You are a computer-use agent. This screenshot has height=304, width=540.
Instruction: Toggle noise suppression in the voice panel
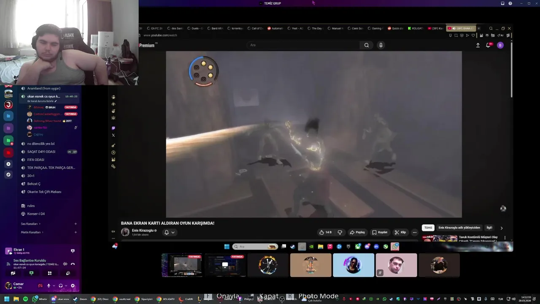[x=65, y=264]
